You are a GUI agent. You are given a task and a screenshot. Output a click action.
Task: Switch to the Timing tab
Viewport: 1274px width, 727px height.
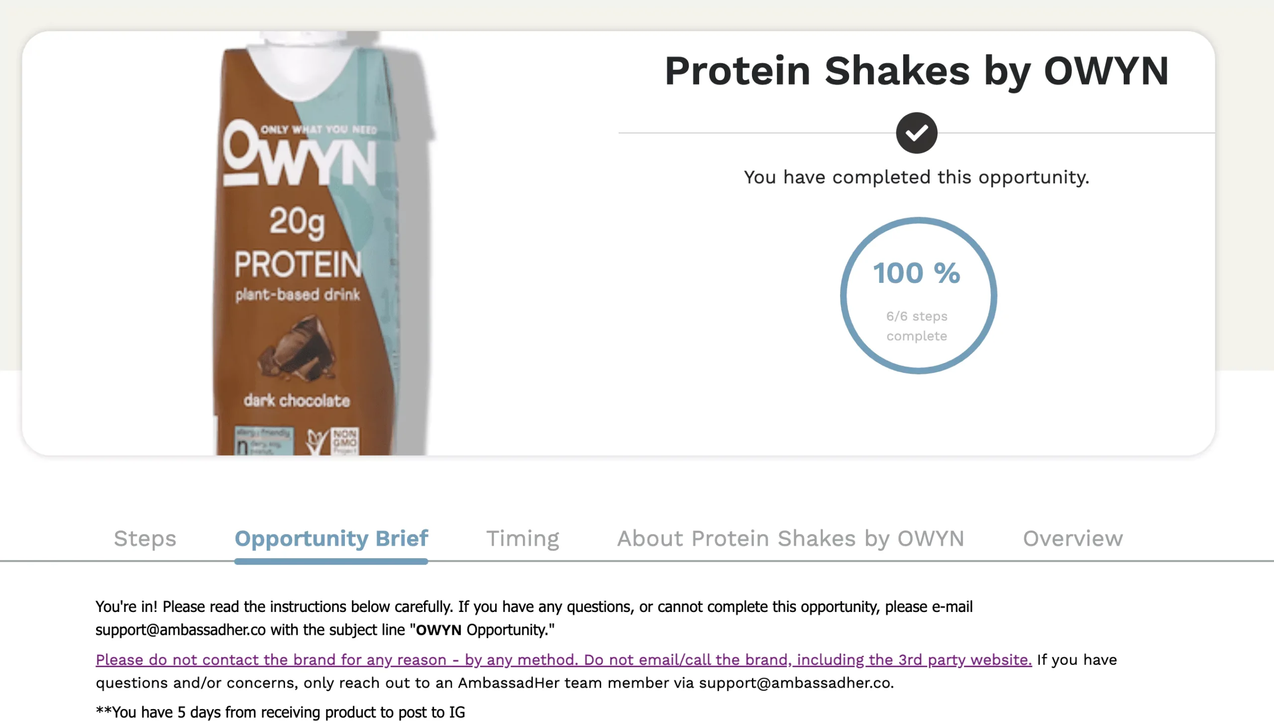[523, 538]
